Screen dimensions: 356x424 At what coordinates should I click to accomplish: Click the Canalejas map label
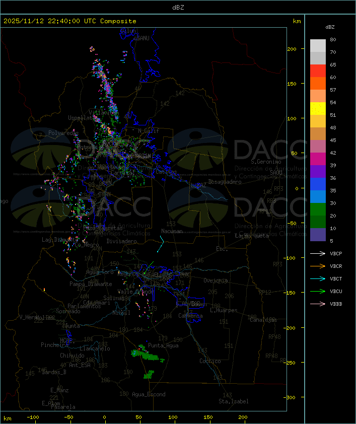[x=263, y=320]
